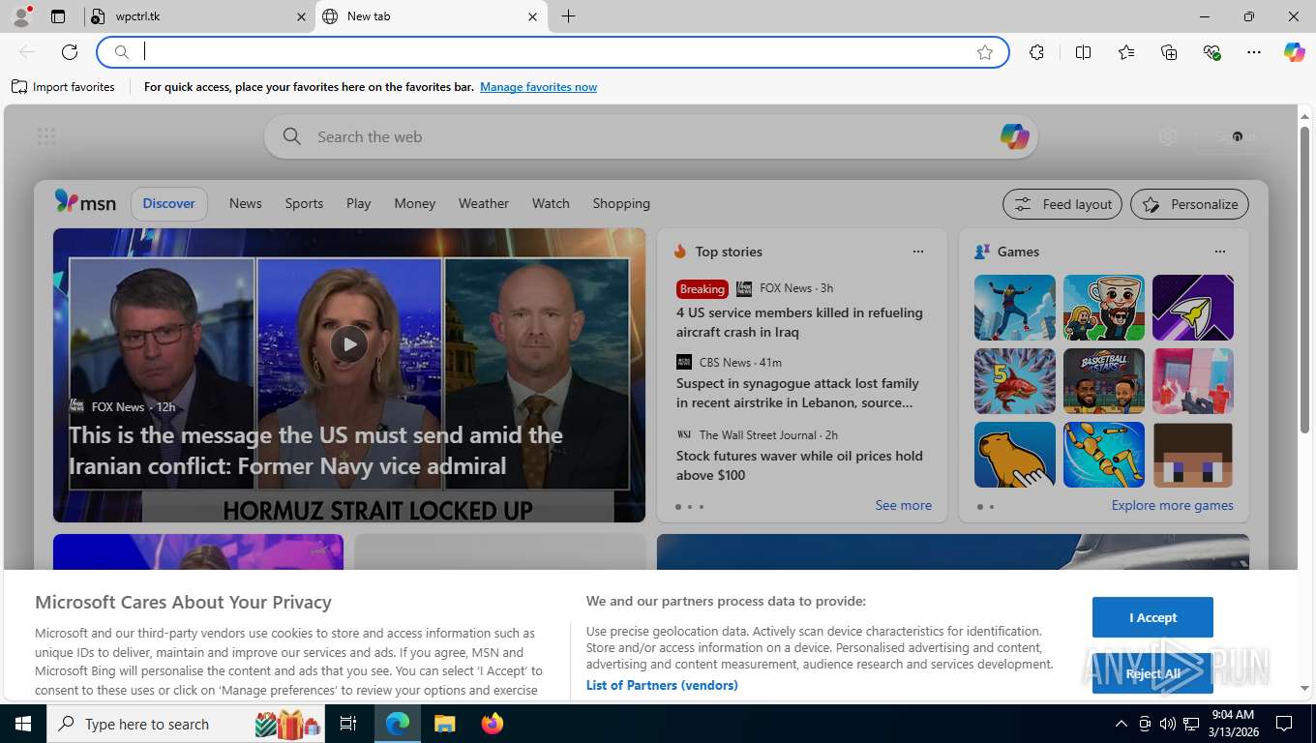Screen dimensions: 1316x743
Task: Click Reject All on privacy banner
Action: (x=1152, y=673)
